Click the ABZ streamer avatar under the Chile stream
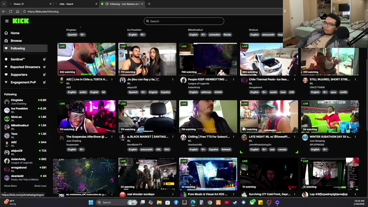 coord(62,80)
